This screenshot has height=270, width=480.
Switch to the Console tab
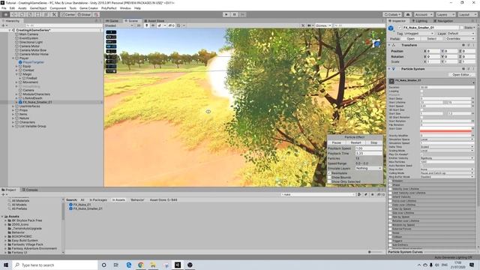click(x=30, y=190)
